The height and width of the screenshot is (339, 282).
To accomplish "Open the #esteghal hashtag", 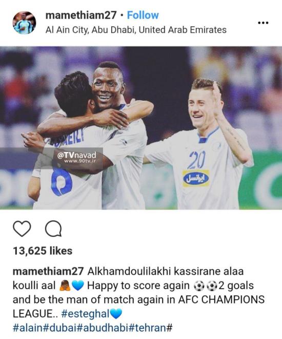I will [x=85, y=314].
